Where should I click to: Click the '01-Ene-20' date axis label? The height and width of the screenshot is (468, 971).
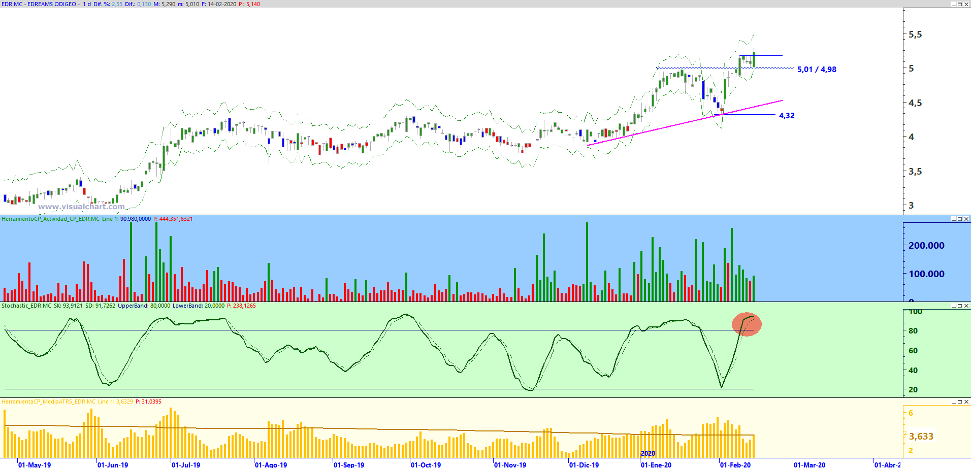[656, 464]
